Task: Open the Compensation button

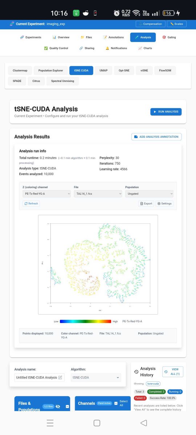Action: (150, 24)
